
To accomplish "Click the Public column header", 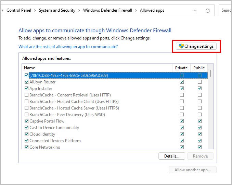I will point(199,68).
